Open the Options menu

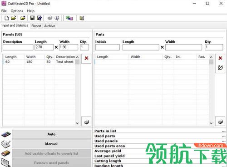tap(17, 11)
